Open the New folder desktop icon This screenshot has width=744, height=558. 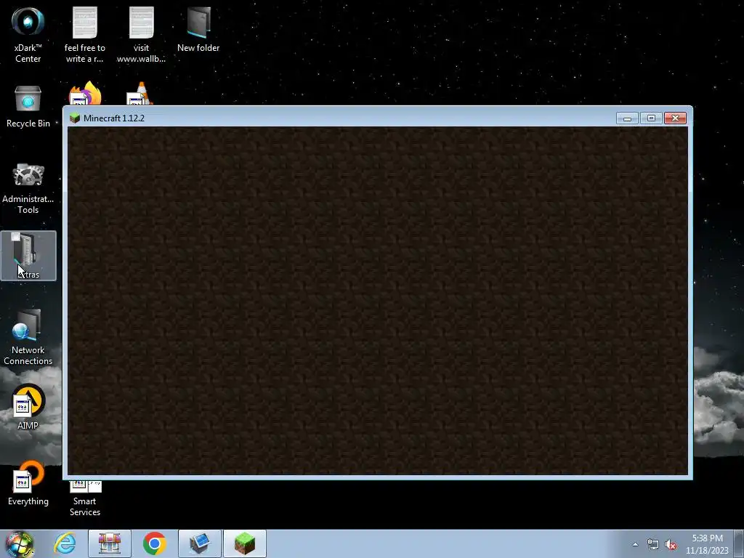pos(198,29)
